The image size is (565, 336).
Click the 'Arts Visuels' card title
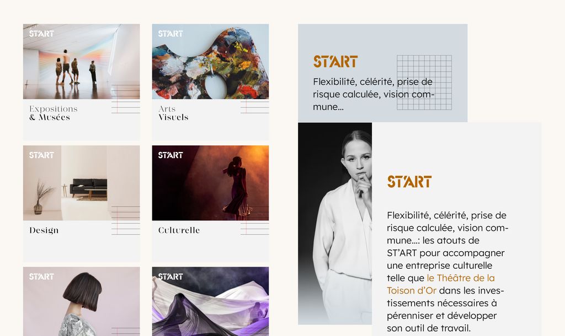tap(173, 113)
